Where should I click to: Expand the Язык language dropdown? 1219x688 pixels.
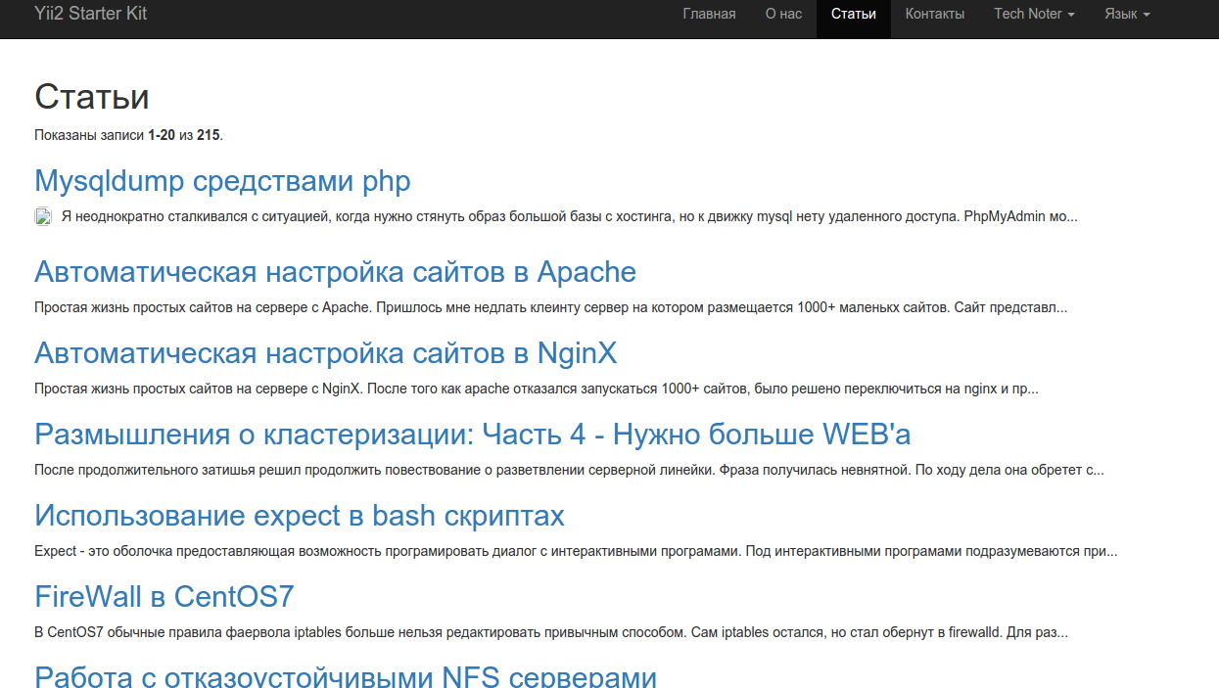(x=1127, y=14)
